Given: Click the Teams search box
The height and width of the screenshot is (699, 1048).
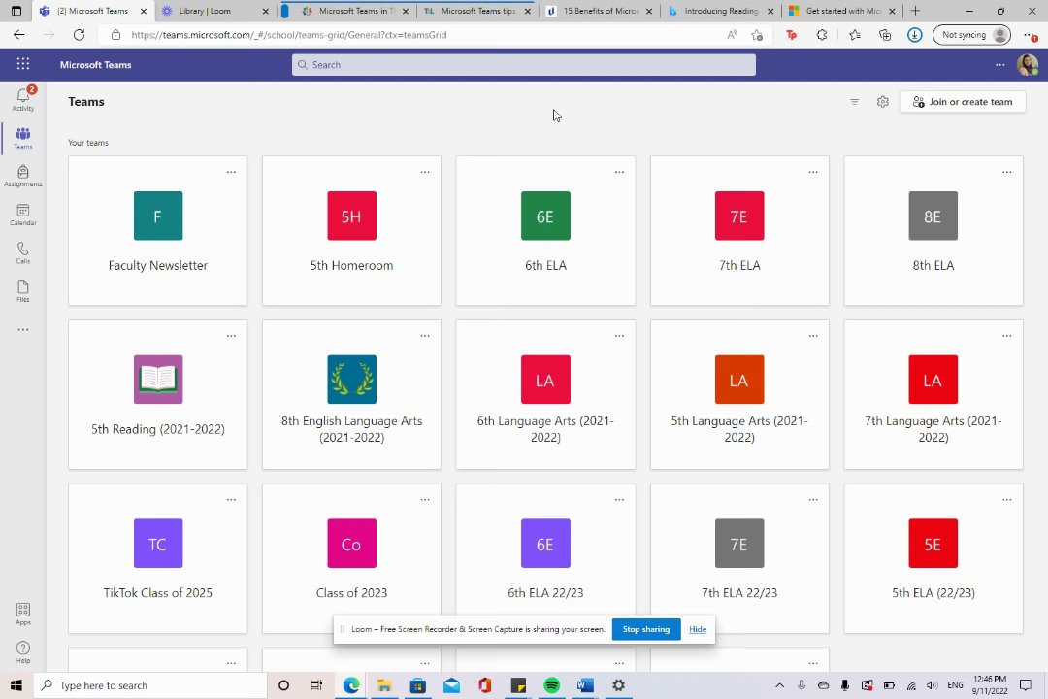Looking at the screenshot, I should point(524,65).
